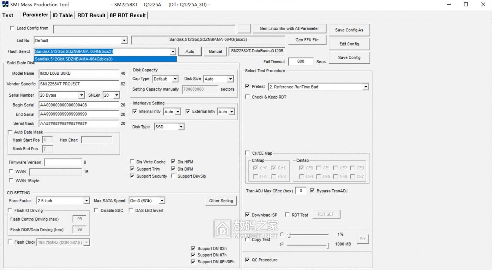The width and height of the screenshot is (492, 270).
Task: Click the Manual flash select button
Action: 215,51
